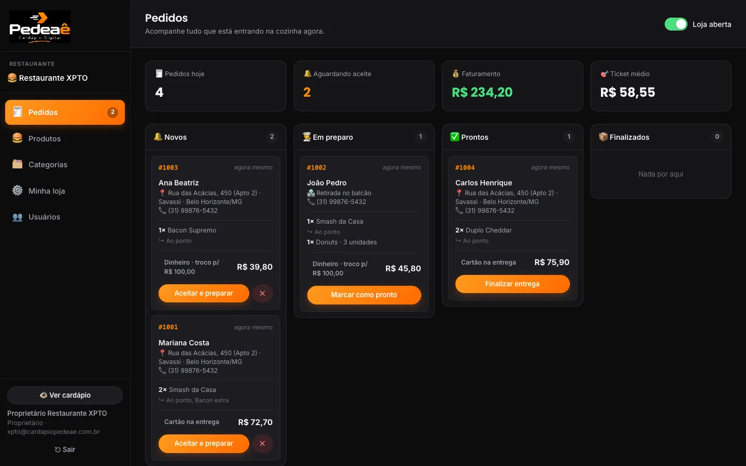Accept and prepare order #1003
This screenshot has height=466, width=746.
click(x=204, y=294)
